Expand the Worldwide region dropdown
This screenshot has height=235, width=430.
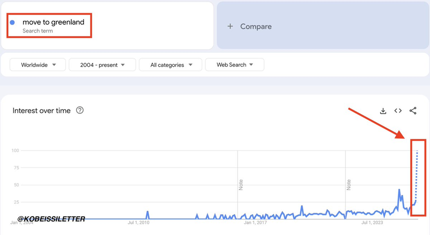click(x=38, y=65)
